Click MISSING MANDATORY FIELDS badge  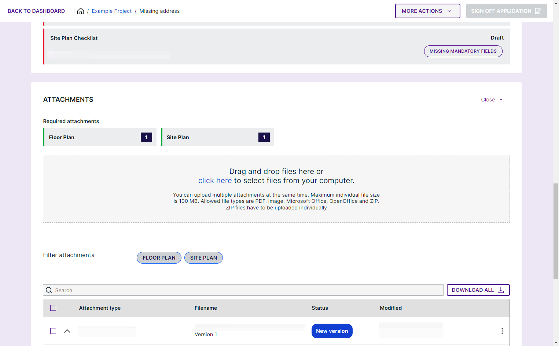[463, 51]
